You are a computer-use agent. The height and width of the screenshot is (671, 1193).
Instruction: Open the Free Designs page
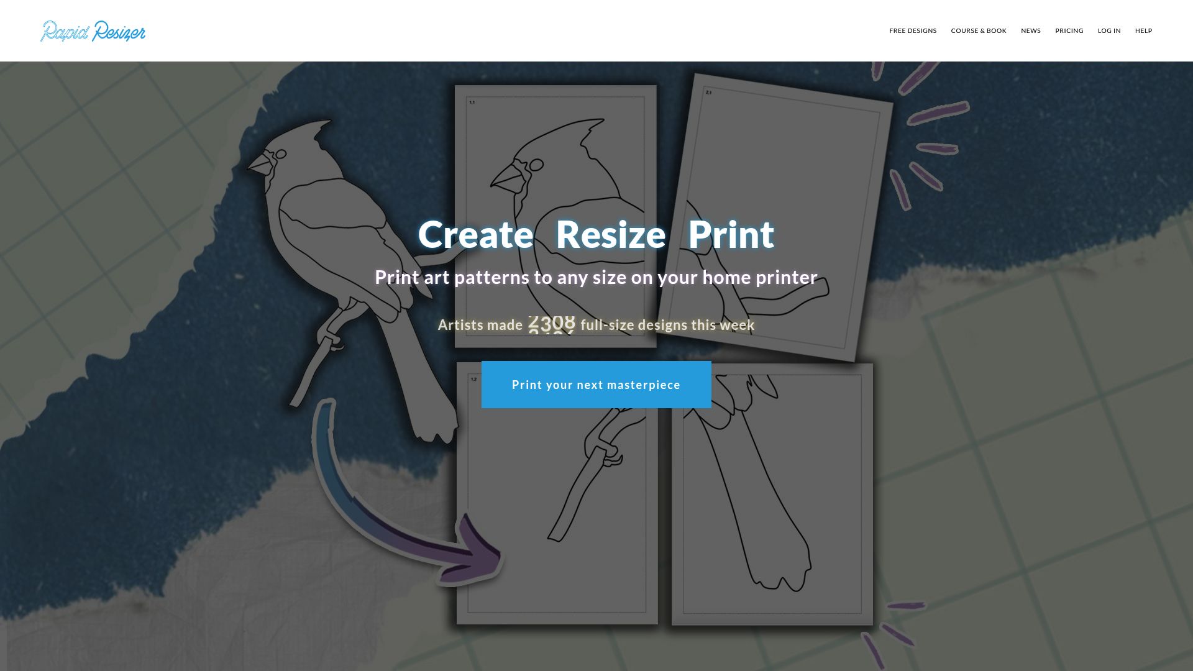pyautogui.click(x=912, y=30)
